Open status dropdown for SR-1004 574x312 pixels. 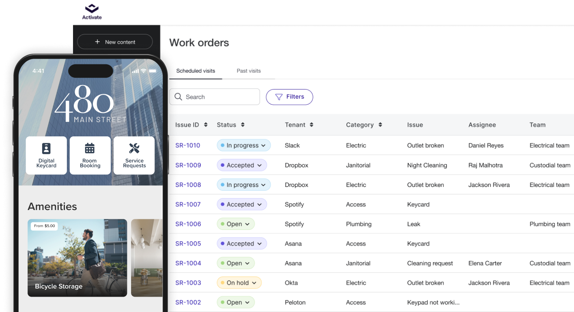(236, 263)
